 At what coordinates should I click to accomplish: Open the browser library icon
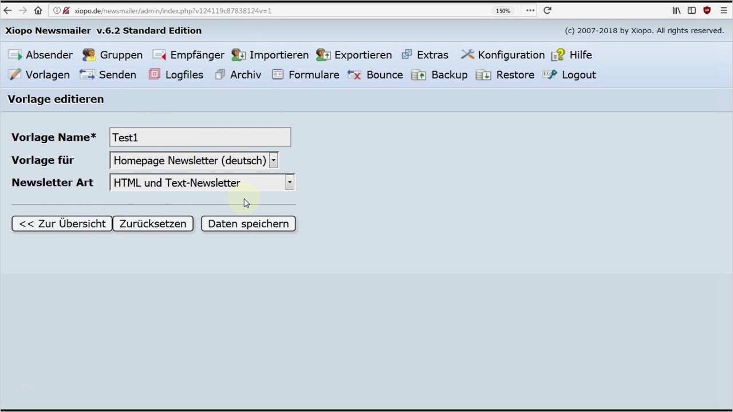pos(676,10)
